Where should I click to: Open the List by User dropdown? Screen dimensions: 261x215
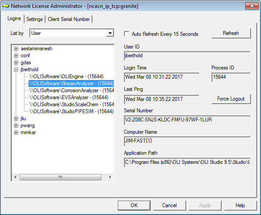pyautogui.click(x=110, y=33)
